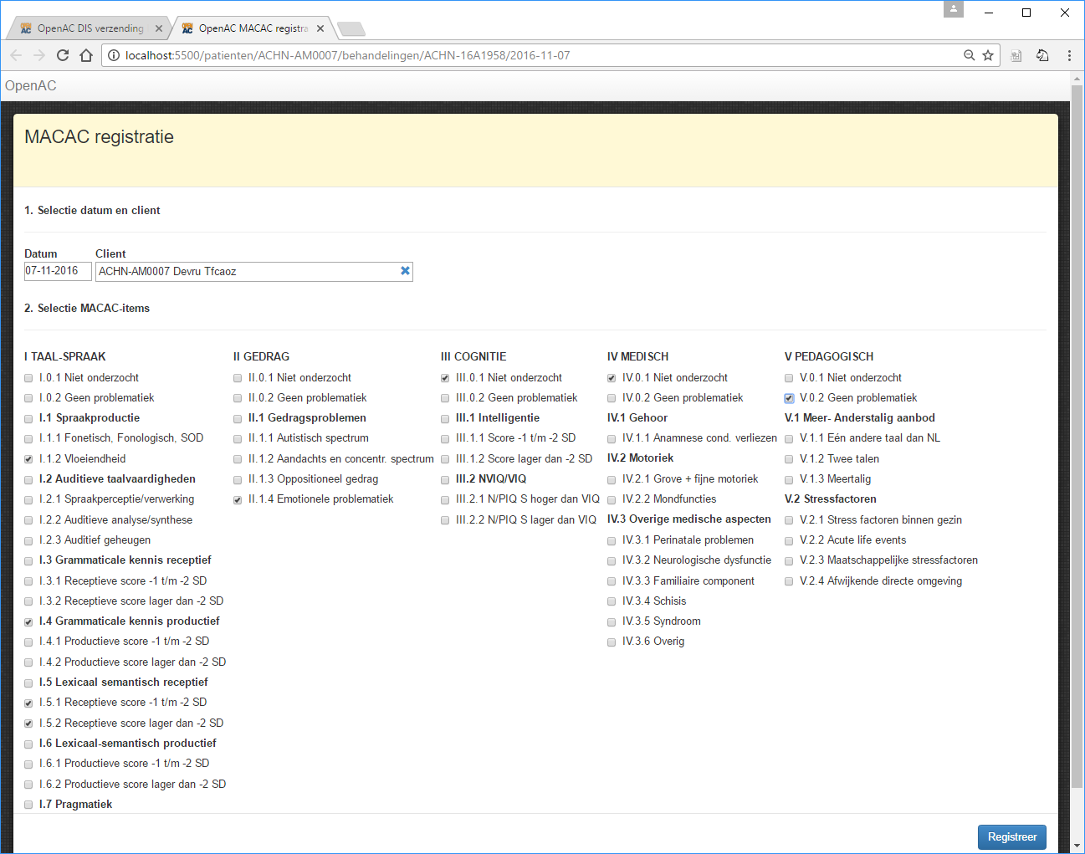
Task: Click the scrollbar down arrow
Action: (1077, 846)
